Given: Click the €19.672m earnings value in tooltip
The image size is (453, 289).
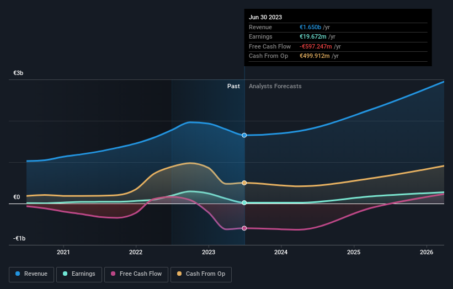Looking at the screenshot, I should click(313, 36).
